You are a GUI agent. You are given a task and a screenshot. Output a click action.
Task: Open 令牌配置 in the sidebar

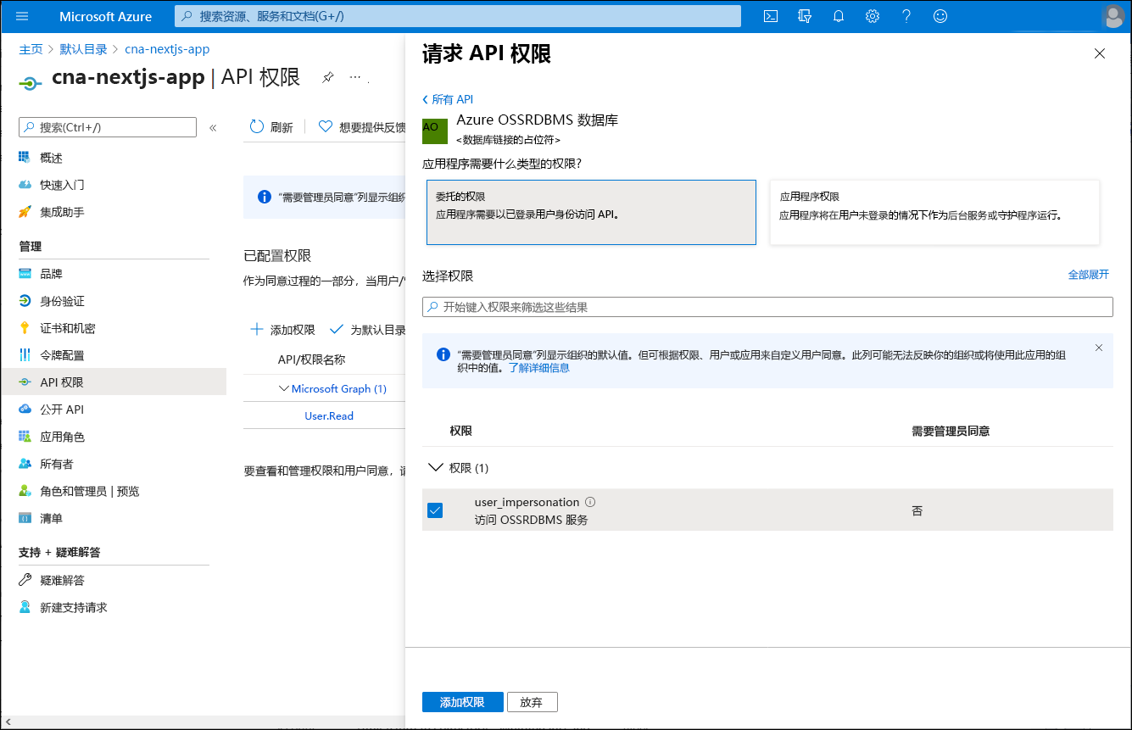point(62,355)
